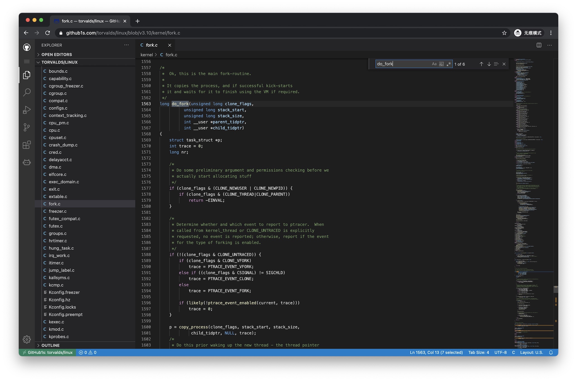Image resolution: width=577 pixels, height=381 pixels.
Task: Go to next find match arrow
Action: [489, 64]
